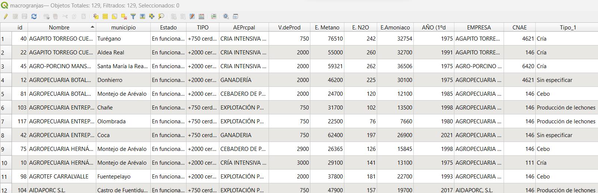Reload the attribute table

click(34, 16)
